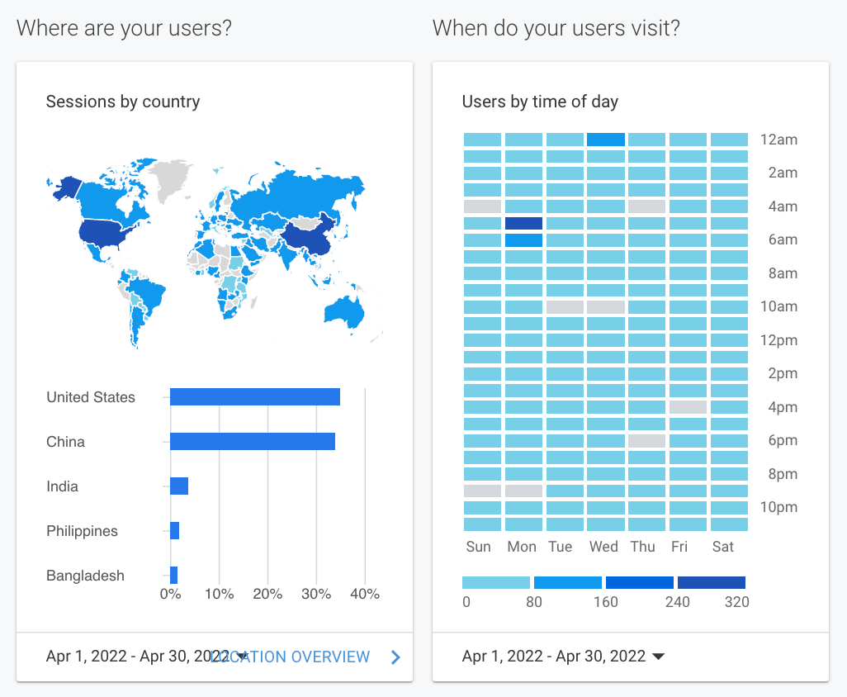Click the Location Overview chevron arrow

(x=395, y=657)
